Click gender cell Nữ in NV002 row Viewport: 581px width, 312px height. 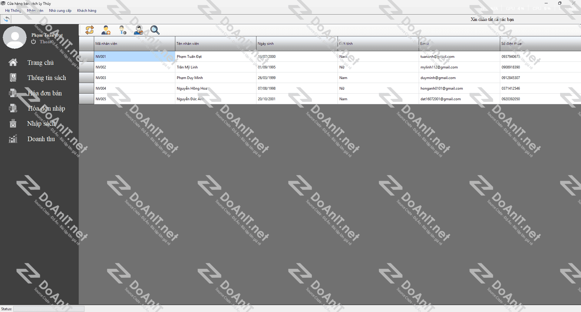click(x=378, y=67)
